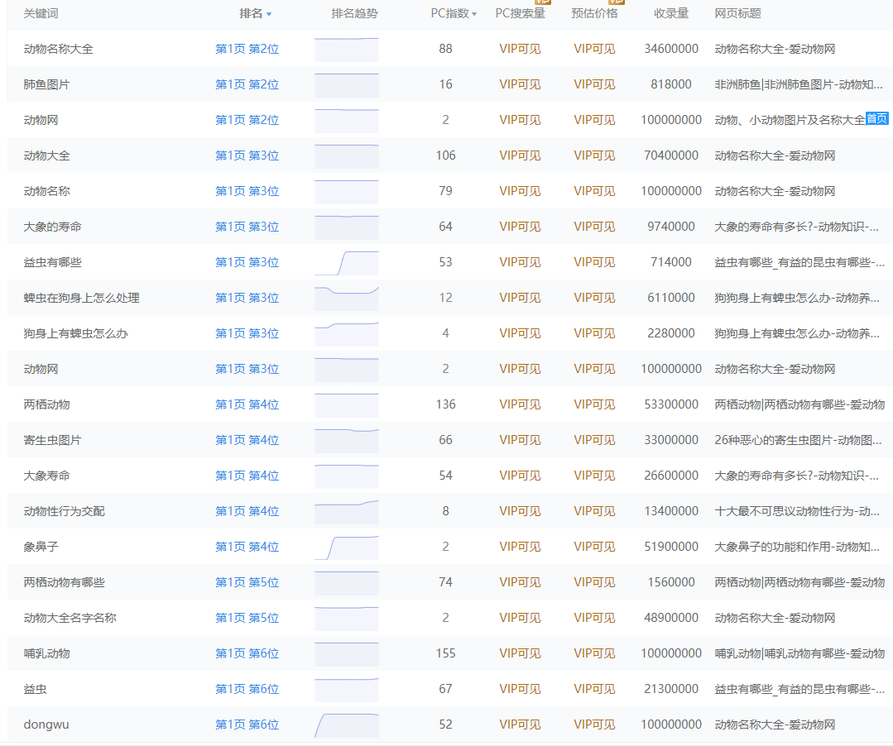
Task: Click the PC搜索量 column header
Action: pos(520,14)
